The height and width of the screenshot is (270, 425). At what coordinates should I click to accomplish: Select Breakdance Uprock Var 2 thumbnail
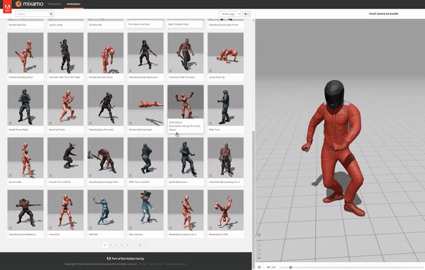pyautogui.click(x=186, y=210)
